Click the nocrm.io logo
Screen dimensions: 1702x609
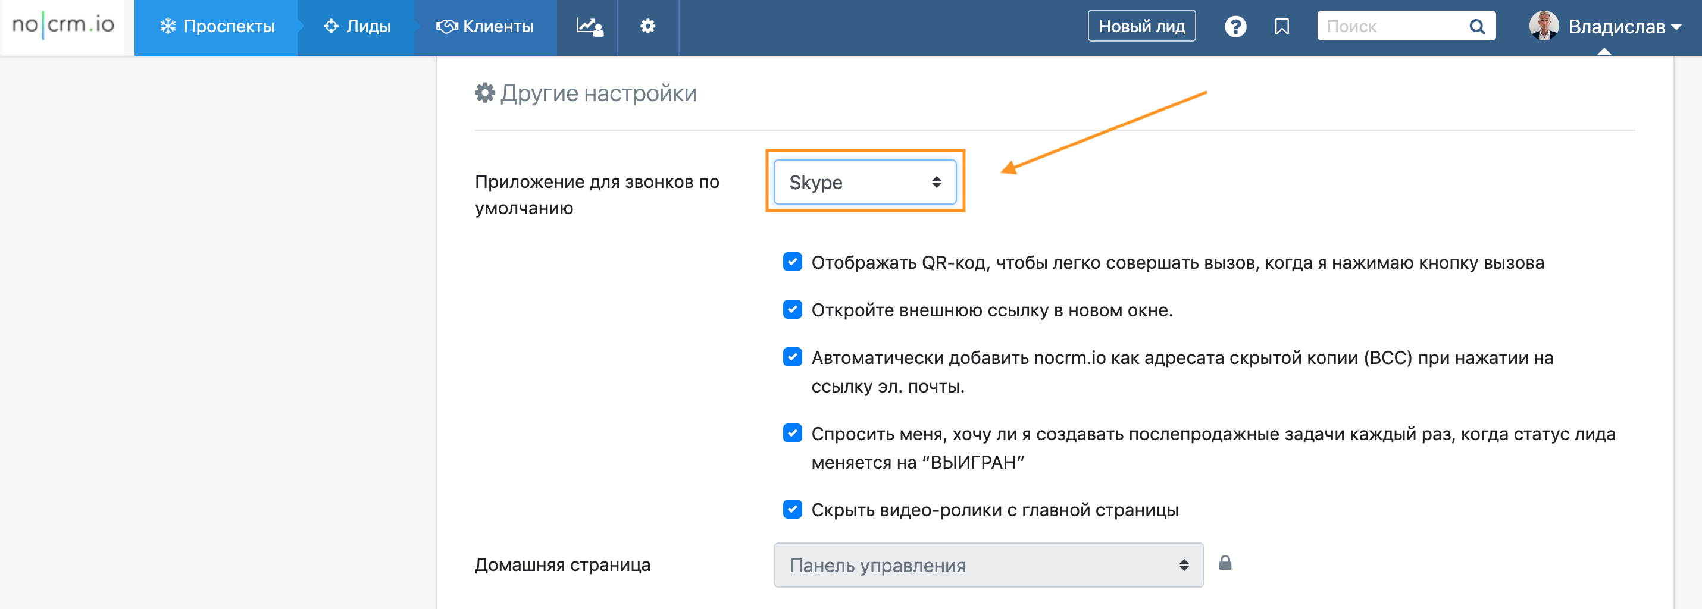click(62, 26)
